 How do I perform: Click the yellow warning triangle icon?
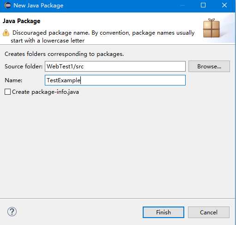pyautogui.click(x=6, y=33)
